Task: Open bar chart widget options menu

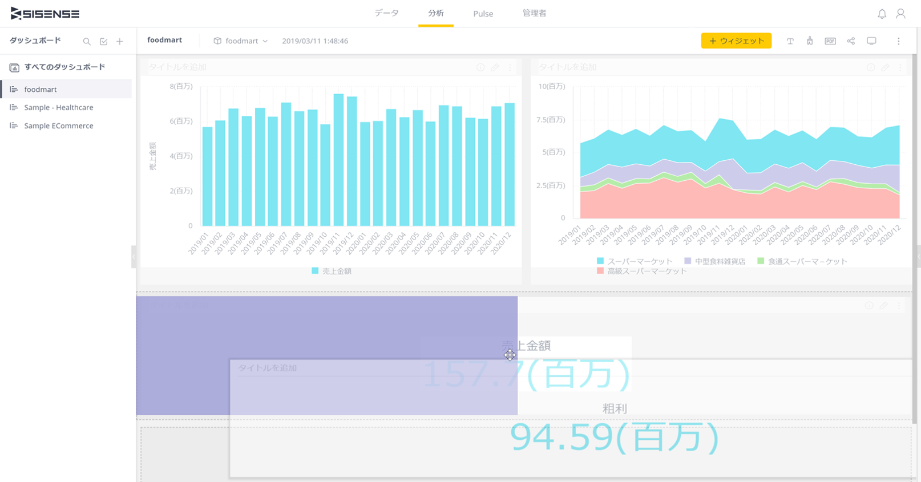Action: click(x=510, y=67)
